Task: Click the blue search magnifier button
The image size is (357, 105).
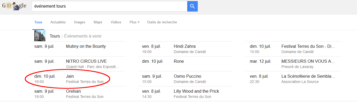Action: click(x=192, y=6)
